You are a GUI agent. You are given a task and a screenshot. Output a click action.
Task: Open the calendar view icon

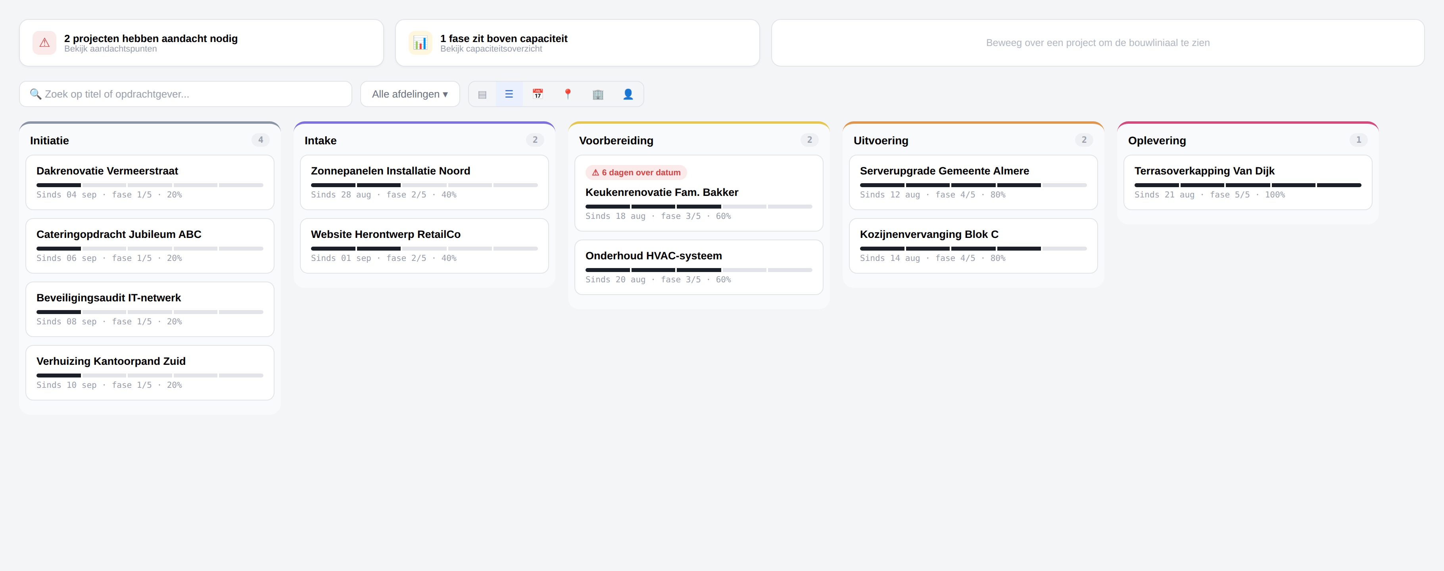[x=538, y=94]
